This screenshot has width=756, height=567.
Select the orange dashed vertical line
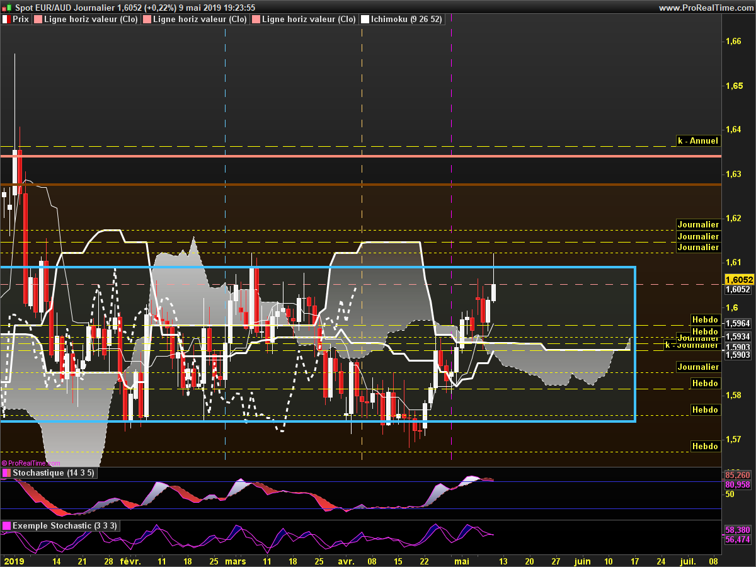point(362,246)
